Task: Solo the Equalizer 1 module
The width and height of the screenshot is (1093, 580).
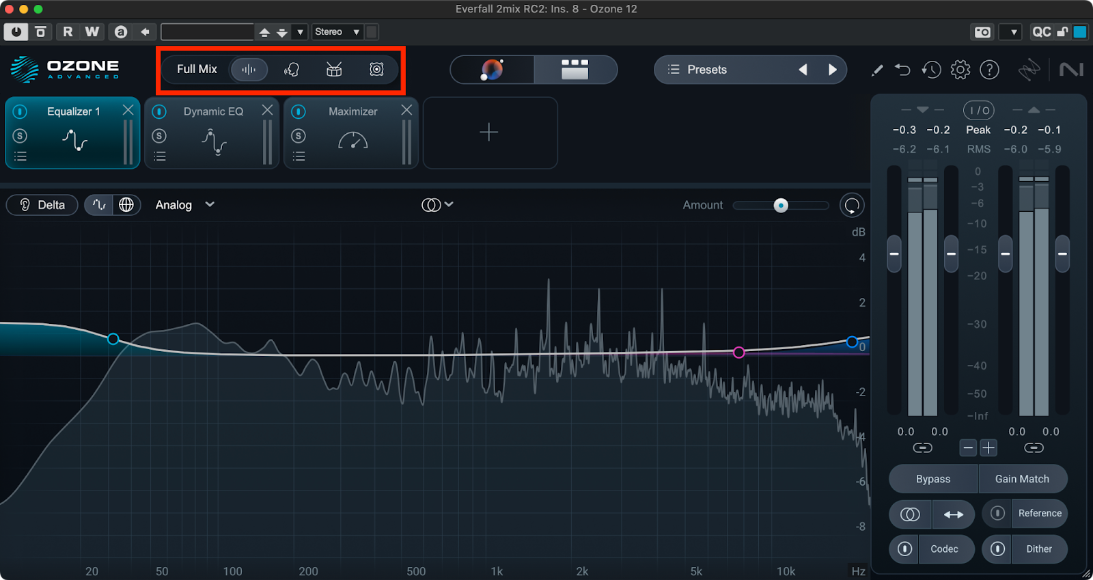Action: coord(20,136)
